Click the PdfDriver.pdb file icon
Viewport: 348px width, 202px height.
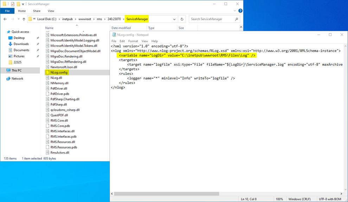47,94
